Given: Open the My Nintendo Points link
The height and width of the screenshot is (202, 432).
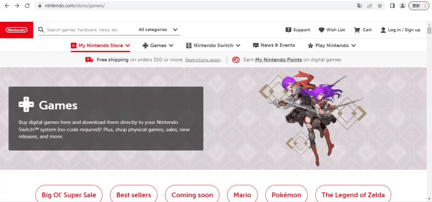Looking at the screenshot, I should tap(278, 59).
